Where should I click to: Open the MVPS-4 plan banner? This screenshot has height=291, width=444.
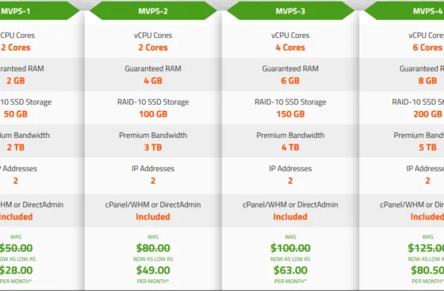tap(404, 11)
